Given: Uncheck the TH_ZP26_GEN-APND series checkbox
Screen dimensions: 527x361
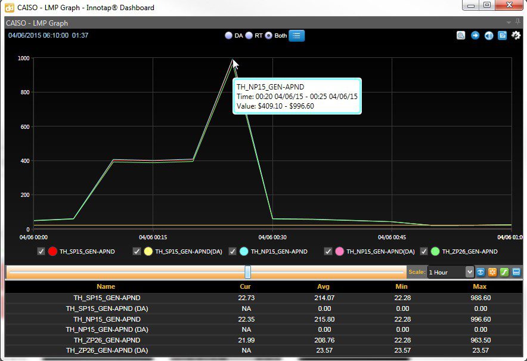Looking at the screenshot, I should click(424, 251).
